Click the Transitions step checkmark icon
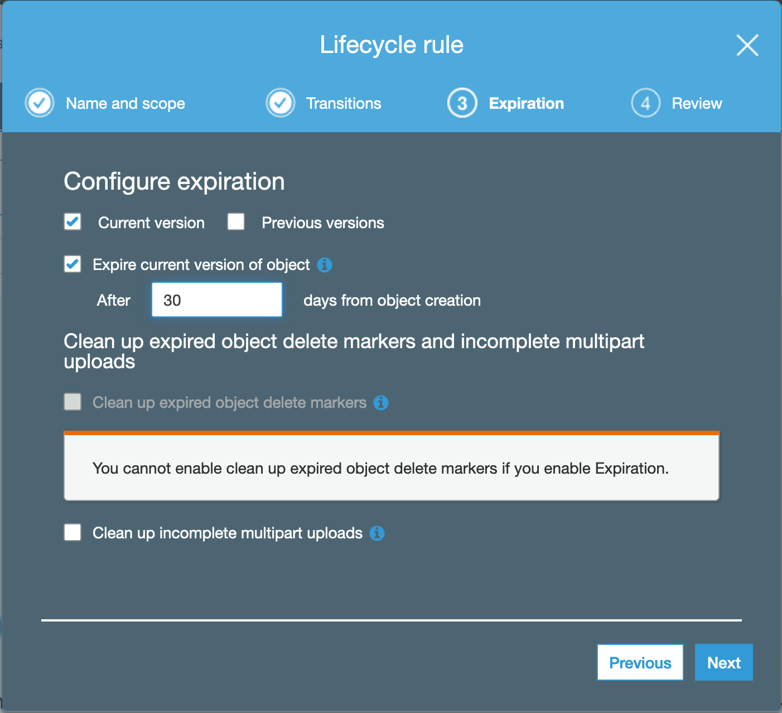Screen dimensions: 782x713 point(281,103)
